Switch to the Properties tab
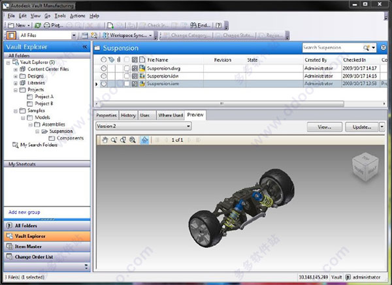This screenshot has height=285, width=392. pos(106,115)
